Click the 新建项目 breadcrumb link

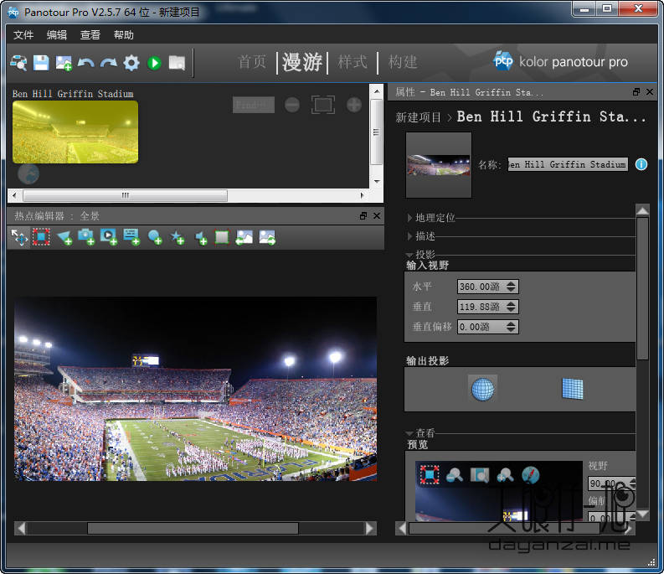click(x=418, y=117)
